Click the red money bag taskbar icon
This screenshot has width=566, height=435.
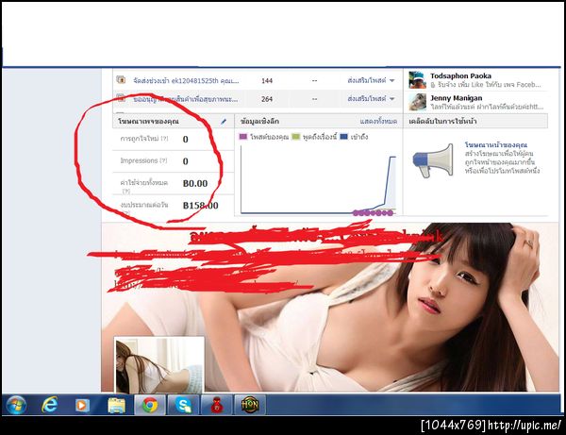point(217,405)
